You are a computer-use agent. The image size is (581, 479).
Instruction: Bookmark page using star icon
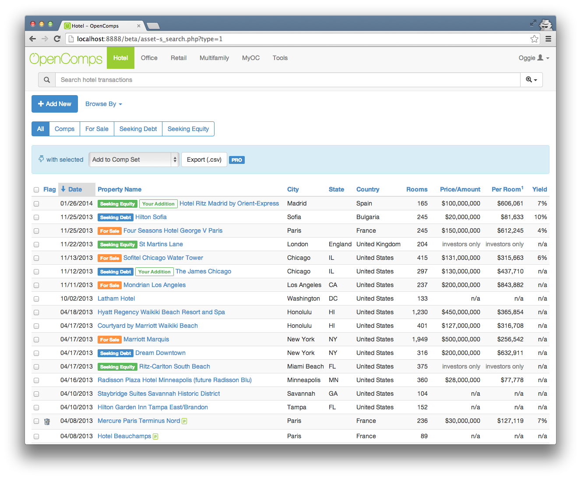click(x=534, y=39)
